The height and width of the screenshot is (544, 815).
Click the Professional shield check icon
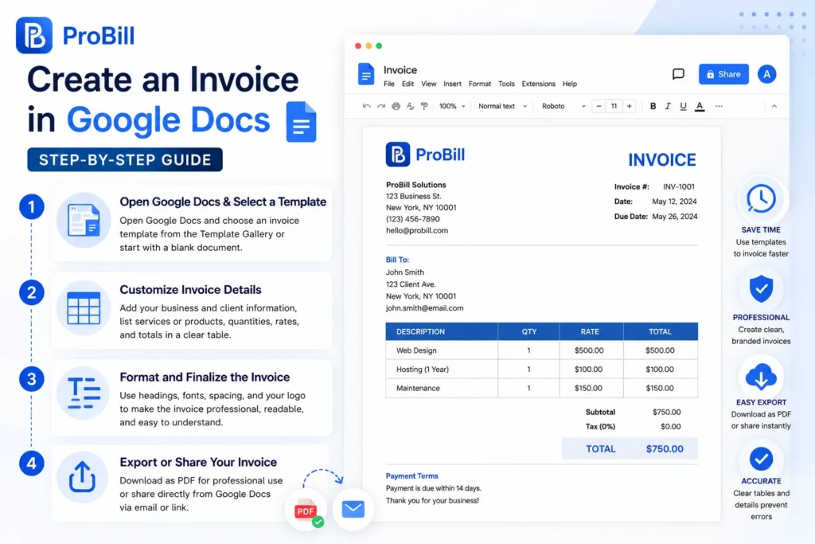pos(761,288)
